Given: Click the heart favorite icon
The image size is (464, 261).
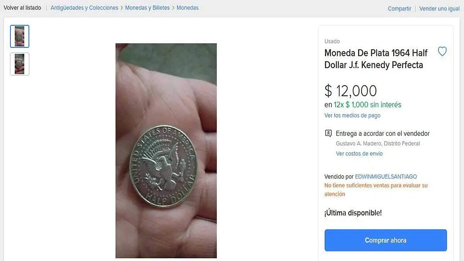Looking at the screenshot, I should click(442, 51).
